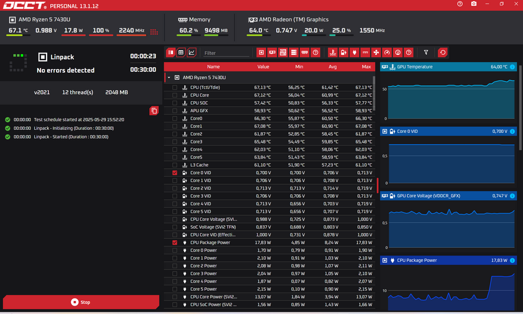Copy test log with clipboard icon
The image size is (523, 314).
tap(154, 111)
